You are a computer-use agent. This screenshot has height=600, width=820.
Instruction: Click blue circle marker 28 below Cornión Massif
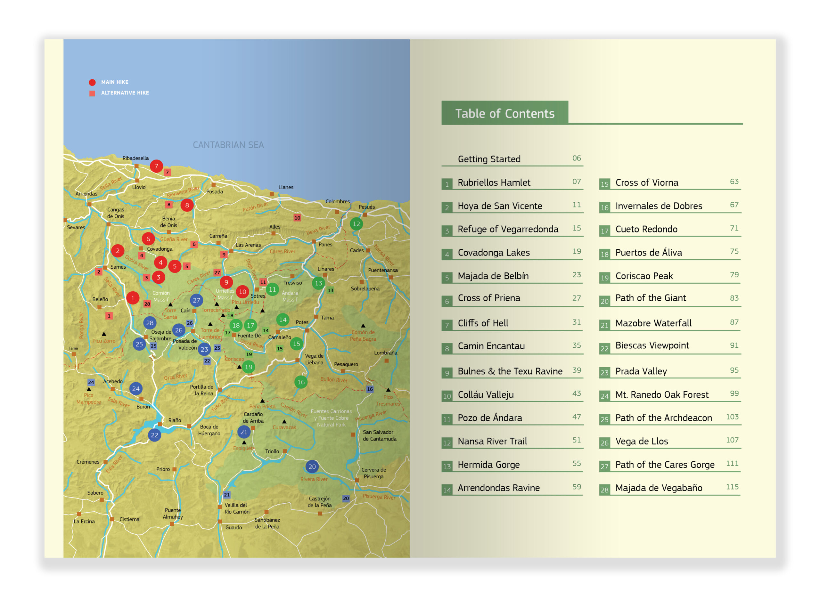(150, 323)
